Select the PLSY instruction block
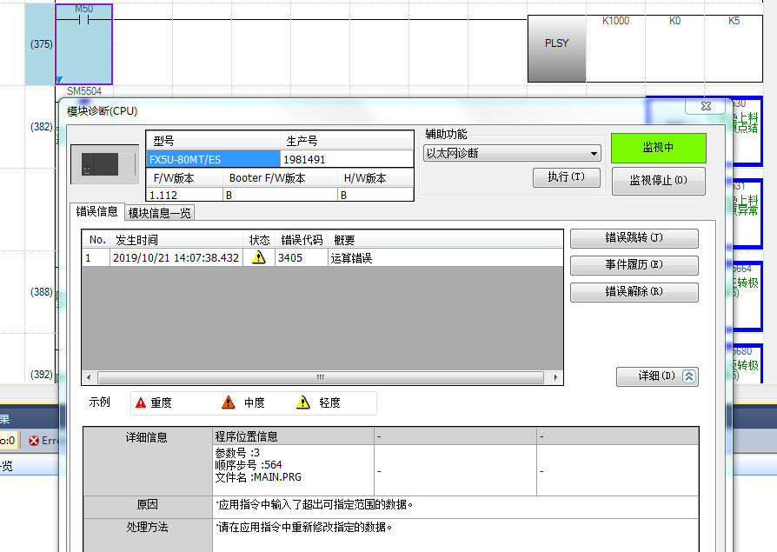The width and height of the screenshot is (777, 552). 556,43
